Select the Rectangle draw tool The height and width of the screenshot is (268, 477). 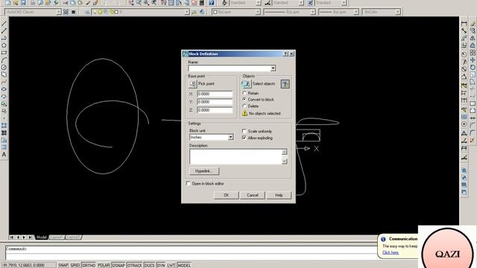(4, 53)
